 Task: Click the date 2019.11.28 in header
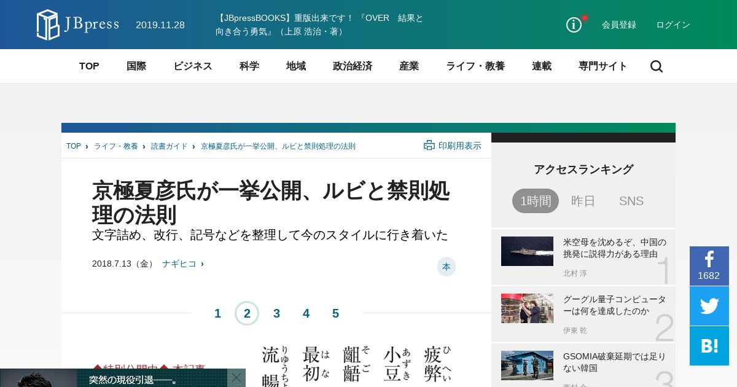click(160, 25)
